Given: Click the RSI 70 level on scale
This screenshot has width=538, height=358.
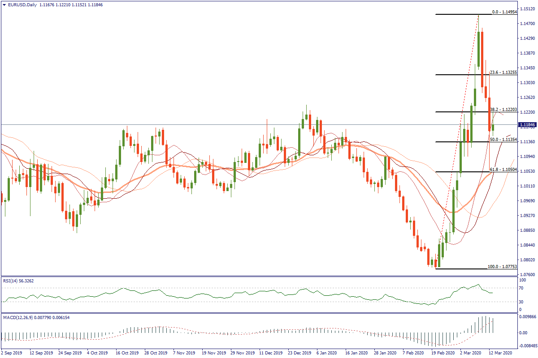Looking at the screenshot, I should tap(522, 288).
